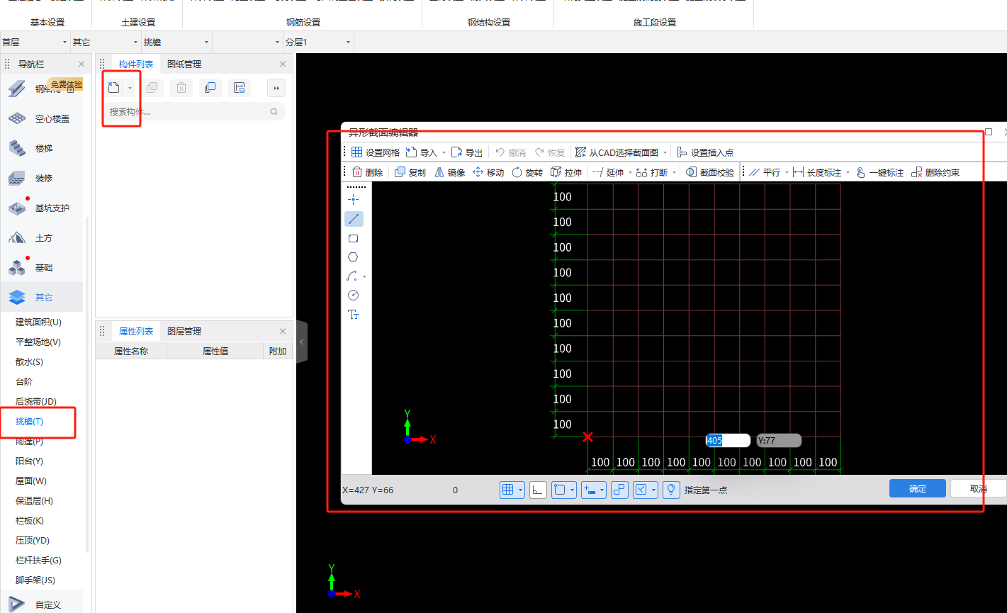
Task: Toggle the orthogonal mode button in status bar
Action: (538, 490)
